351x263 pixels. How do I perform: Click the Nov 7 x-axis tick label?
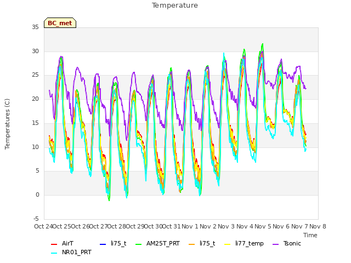(299, 226)
